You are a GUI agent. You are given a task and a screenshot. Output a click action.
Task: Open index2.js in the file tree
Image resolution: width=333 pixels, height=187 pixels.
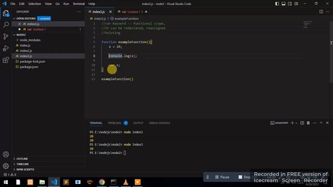(x=26, y=51)
